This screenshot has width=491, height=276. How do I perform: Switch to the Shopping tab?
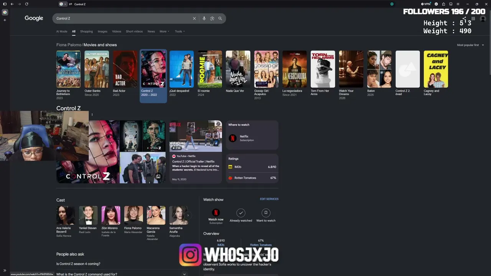pyautogui.click(x=86, y=31)
